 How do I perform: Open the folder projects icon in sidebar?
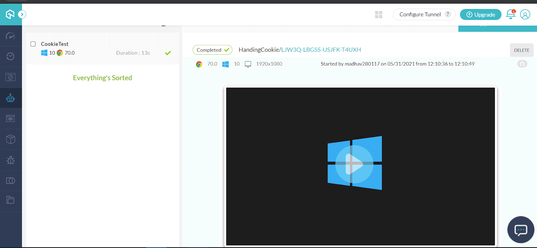[x=10, y=200]
